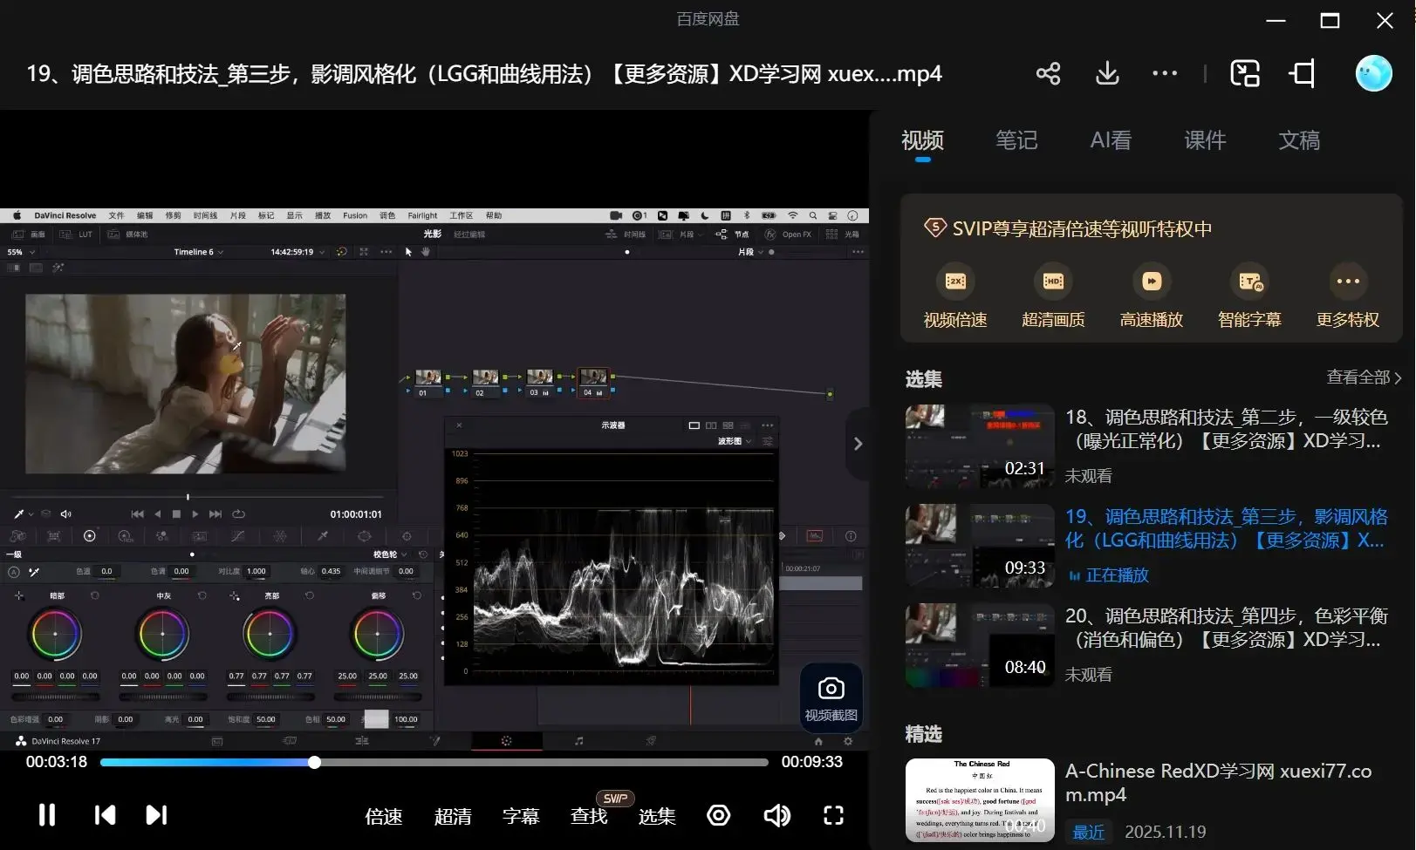The width and height of the screenshot is (1416, 850).
Task: Click 查看全部 to view all episodes
Action: click(x=1363, y=377)
